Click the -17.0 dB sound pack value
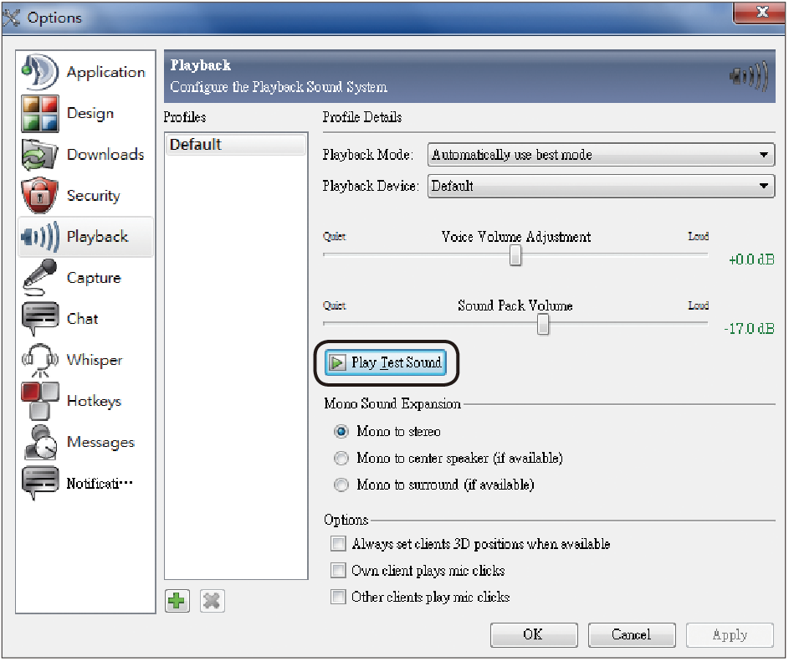Screen dimensions: 789x662 (x=749, y=329)
